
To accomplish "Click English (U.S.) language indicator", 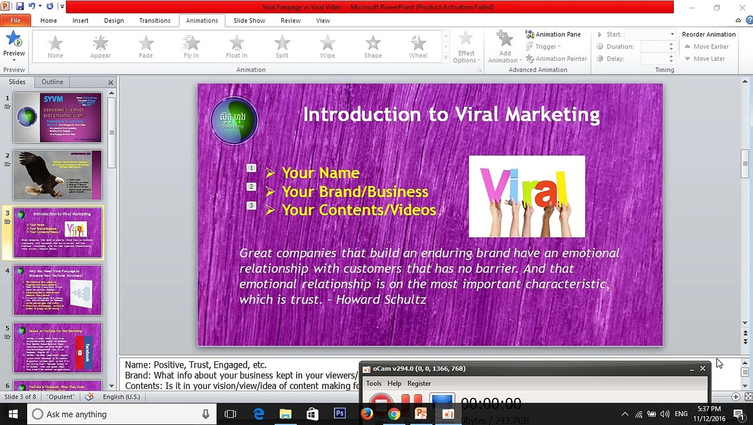I will tap(121, 397).
